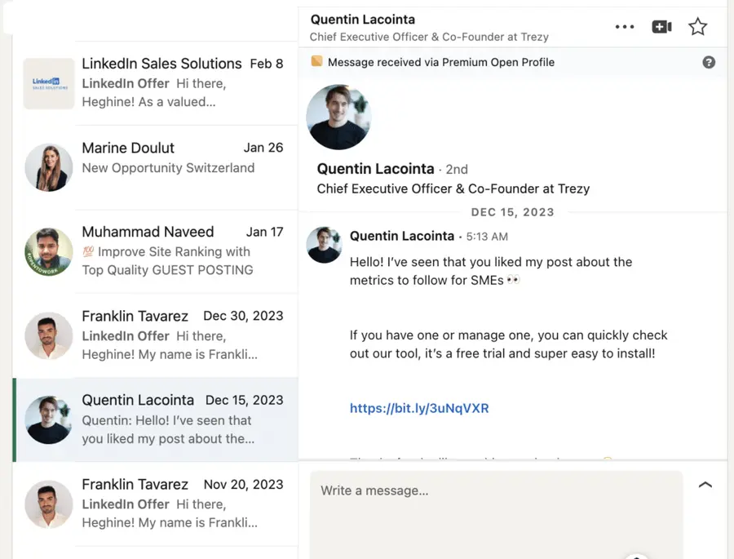Open the LinkedIn Sales Solutions conversation

163,83
